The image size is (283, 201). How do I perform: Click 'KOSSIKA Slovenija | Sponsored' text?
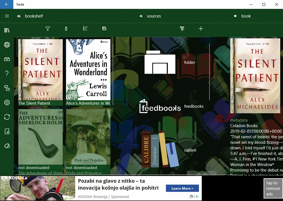point(103,197)
